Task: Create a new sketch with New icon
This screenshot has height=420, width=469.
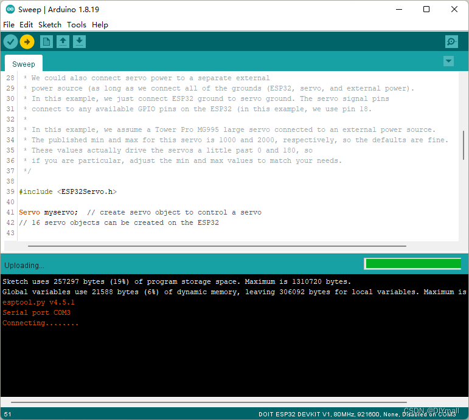Action: click(46, 42)
